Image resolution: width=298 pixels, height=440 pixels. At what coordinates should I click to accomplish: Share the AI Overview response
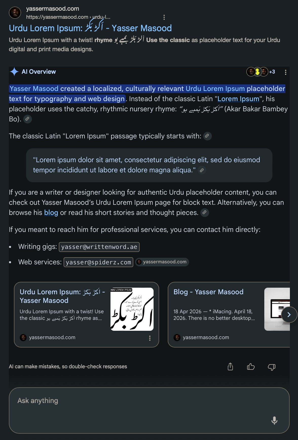click(230, 366)
